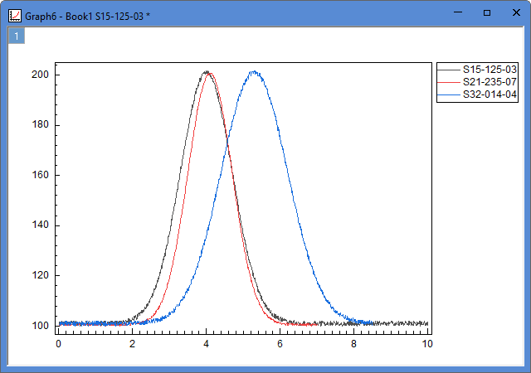This screenshot has height=373, width=531.
Task: Select layer 1 icon in graph corner
Action: pyautogui.click(x=17, y=36)
